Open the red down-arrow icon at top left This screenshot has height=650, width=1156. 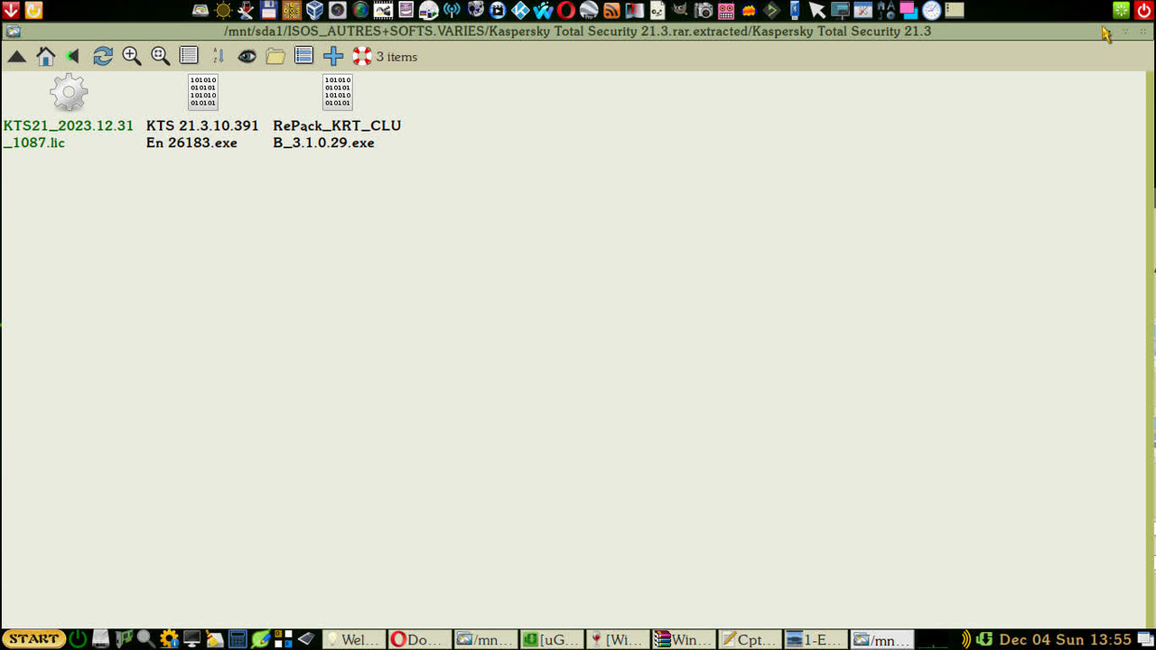point(11,11)
